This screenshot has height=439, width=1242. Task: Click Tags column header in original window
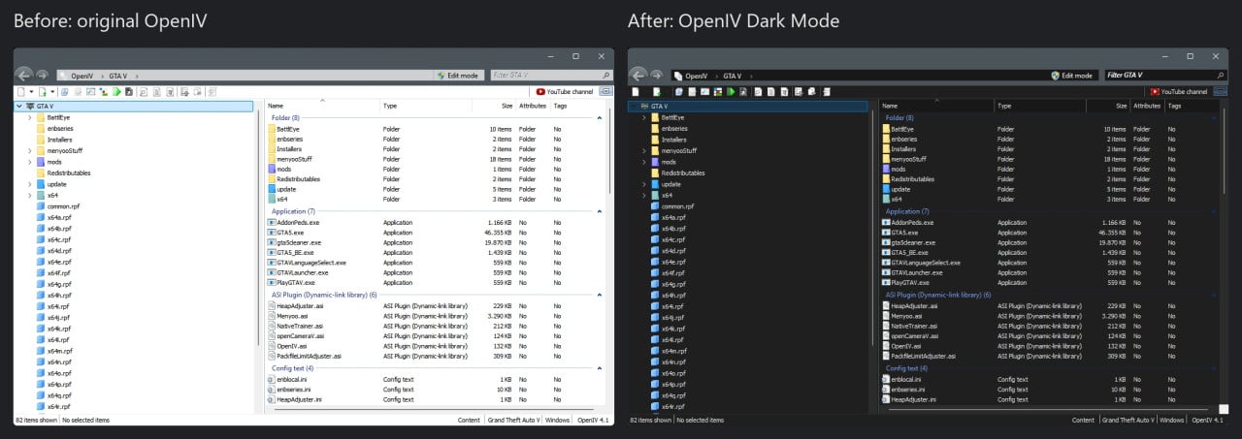point(560,106)
